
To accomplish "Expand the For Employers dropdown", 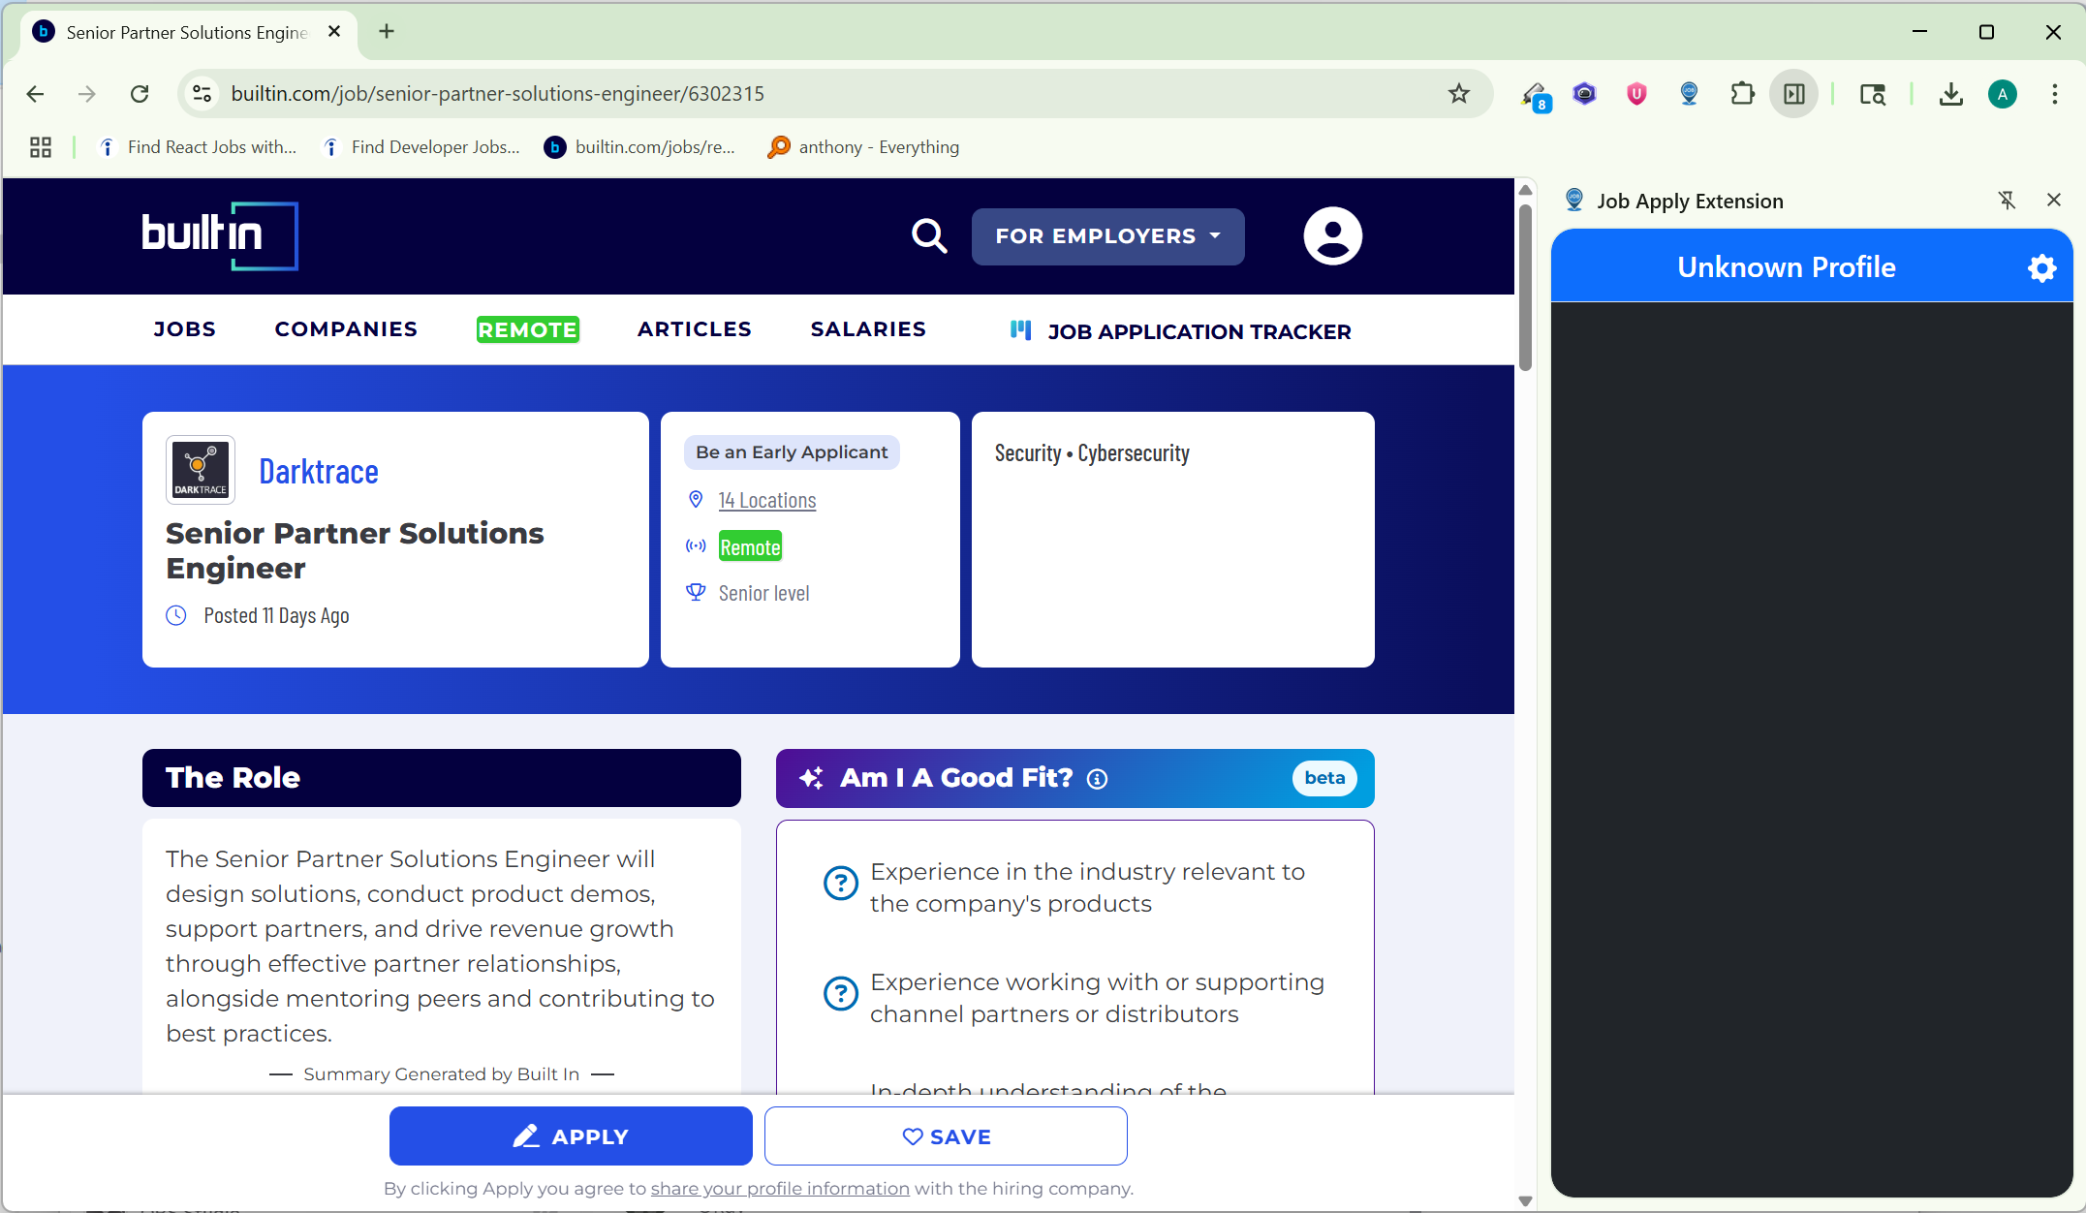I will [x=1107, y=236].
